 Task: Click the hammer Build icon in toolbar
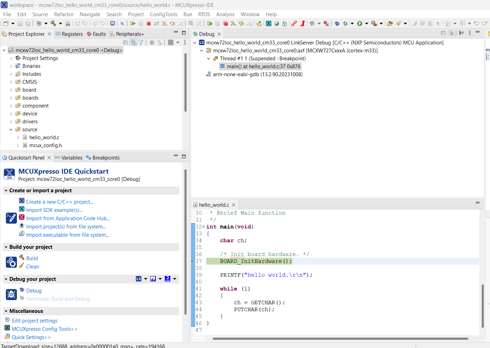tap(53, 24)
